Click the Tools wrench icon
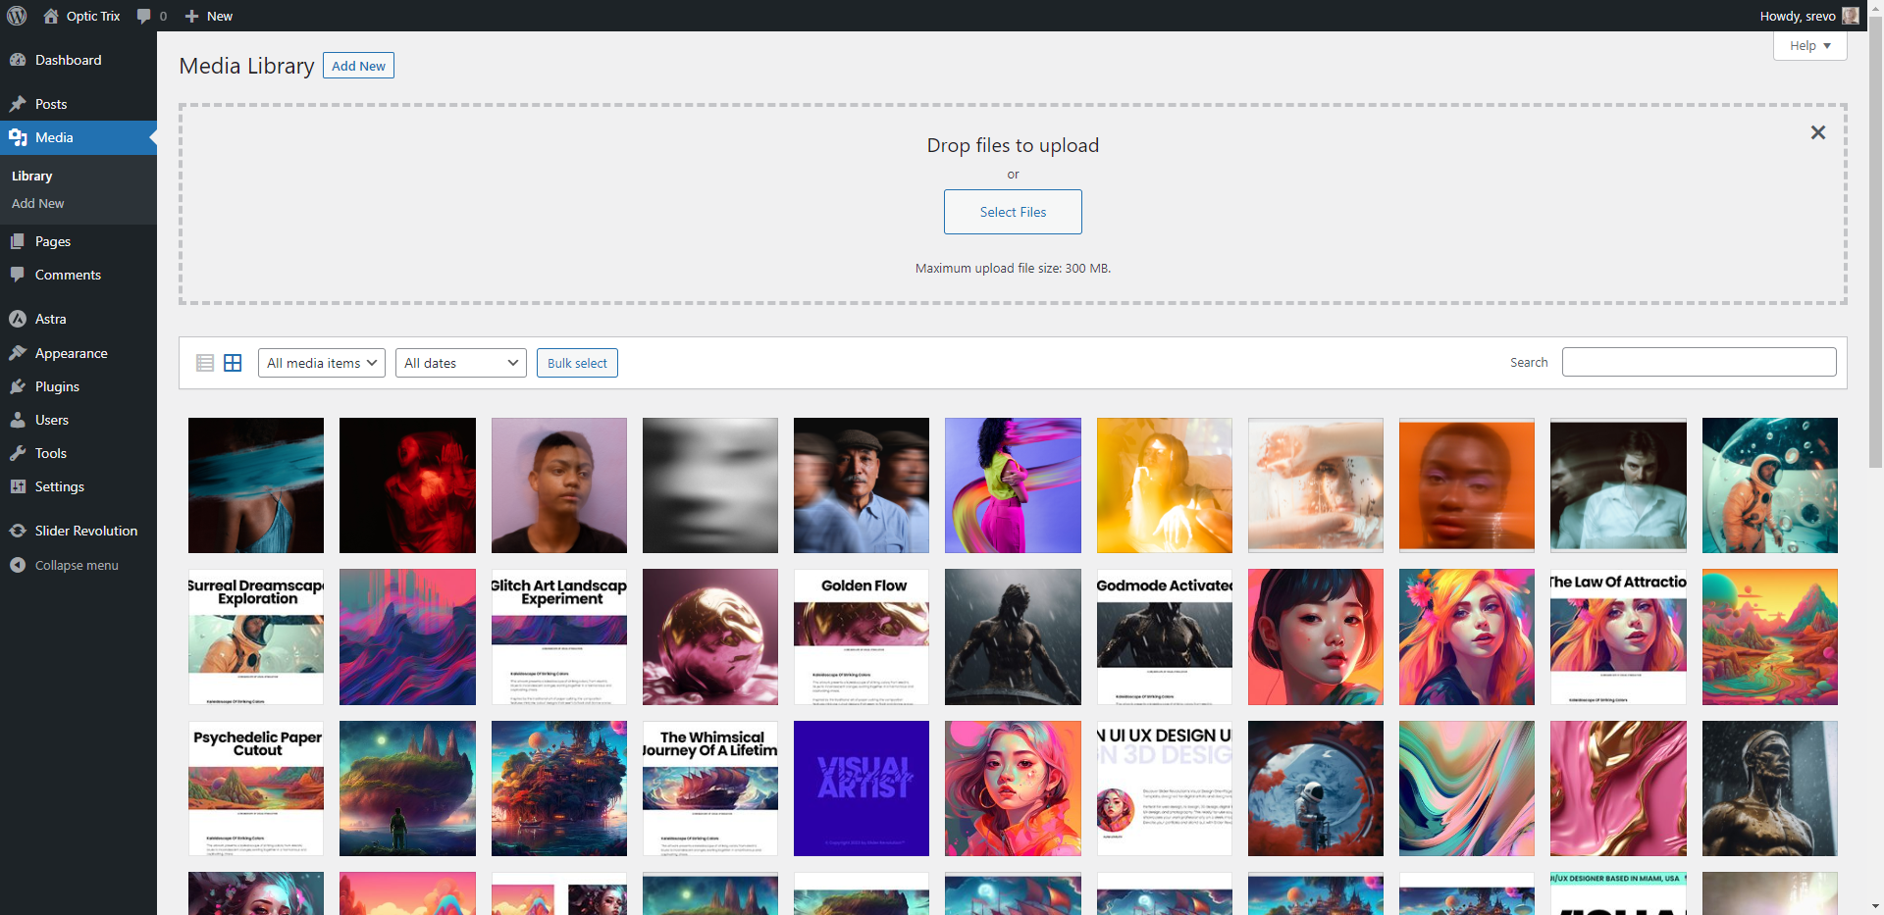The width and height of the screenshot is (1884, 915). point(18,453)
